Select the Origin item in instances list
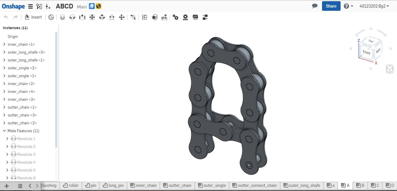 click(13, 36)
